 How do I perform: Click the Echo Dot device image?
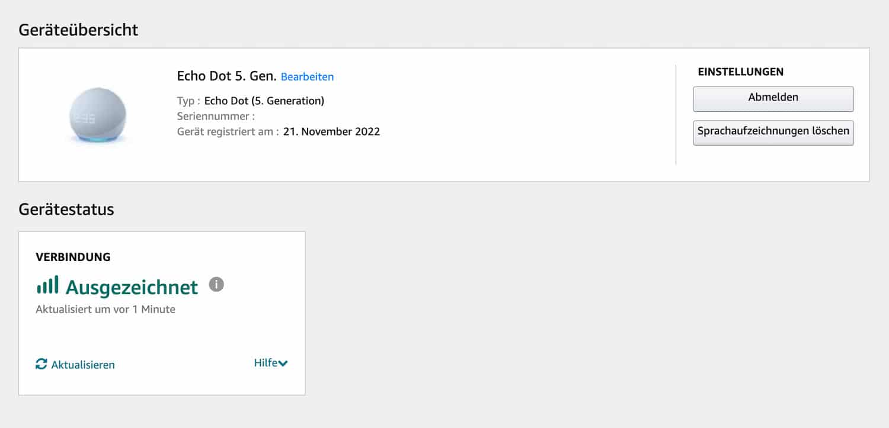(x=97, y=115)
